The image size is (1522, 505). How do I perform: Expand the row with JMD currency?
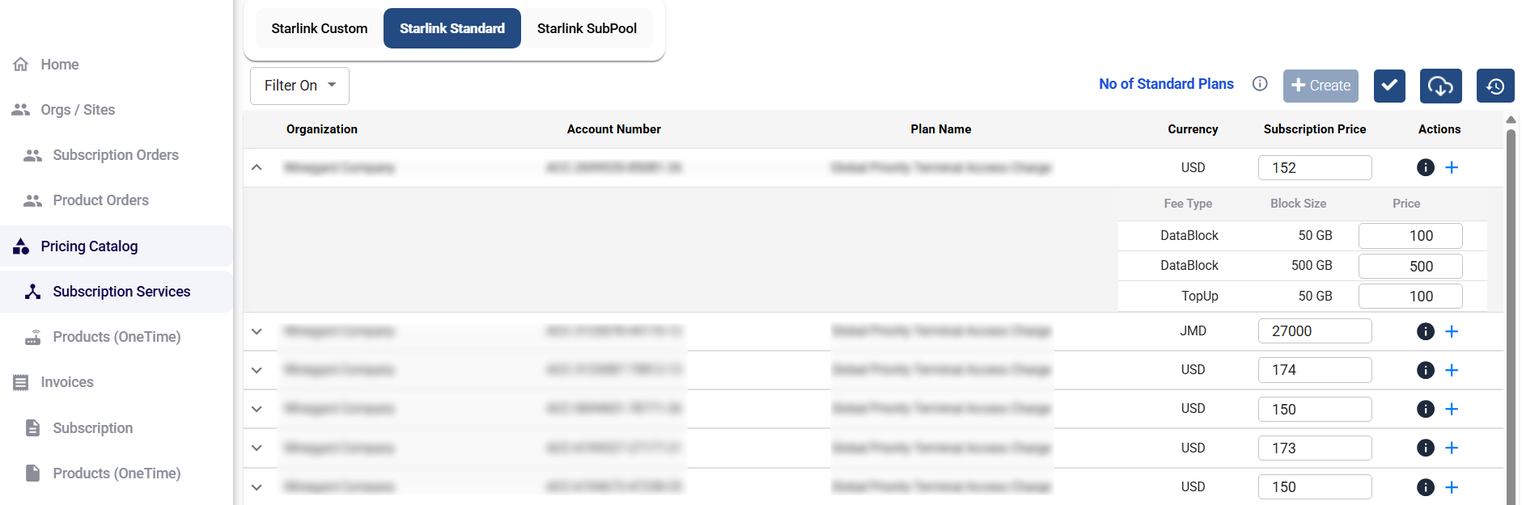pos(256,331)
